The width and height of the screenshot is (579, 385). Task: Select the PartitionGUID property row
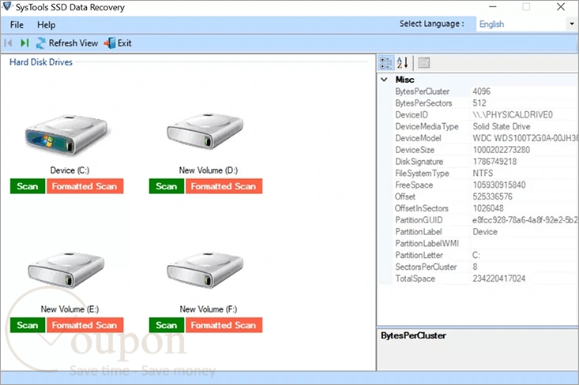(486, 220)
